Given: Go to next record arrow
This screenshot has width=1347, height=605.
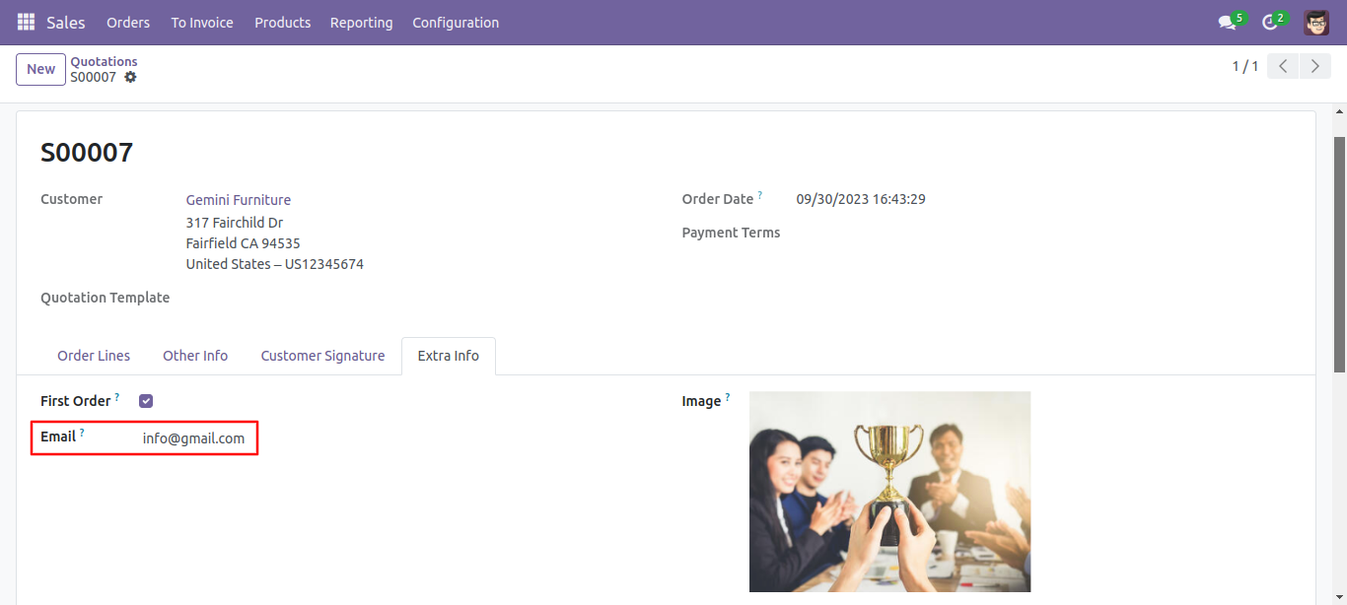Looking at the screenshot, I should point(1314,66).
